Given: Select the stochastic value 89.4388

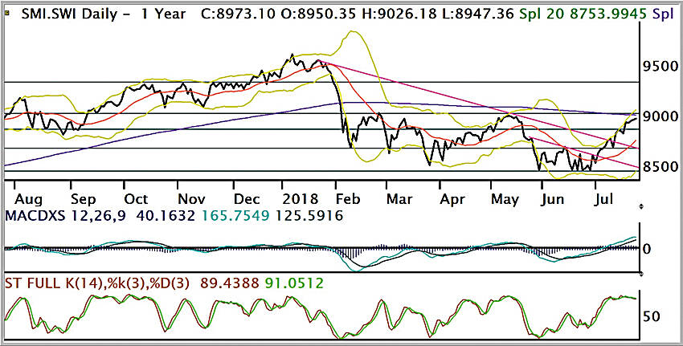Looking at the screenshot, I should pyautogui.click(x=230, y=283).
